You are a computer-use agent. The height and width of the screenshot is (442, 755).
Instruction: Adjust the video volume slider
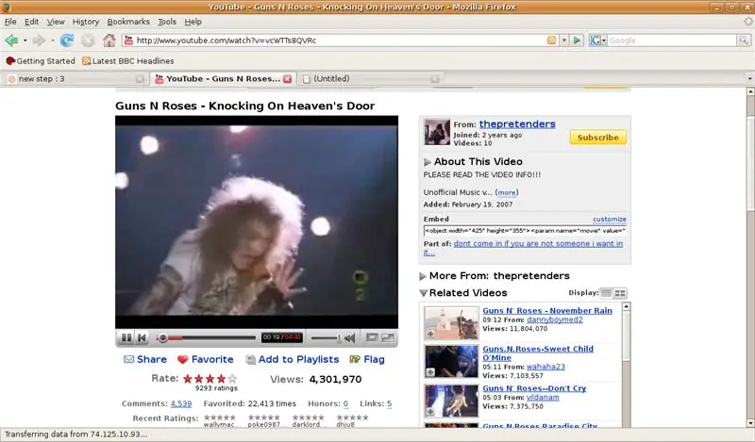pos(326,338)
